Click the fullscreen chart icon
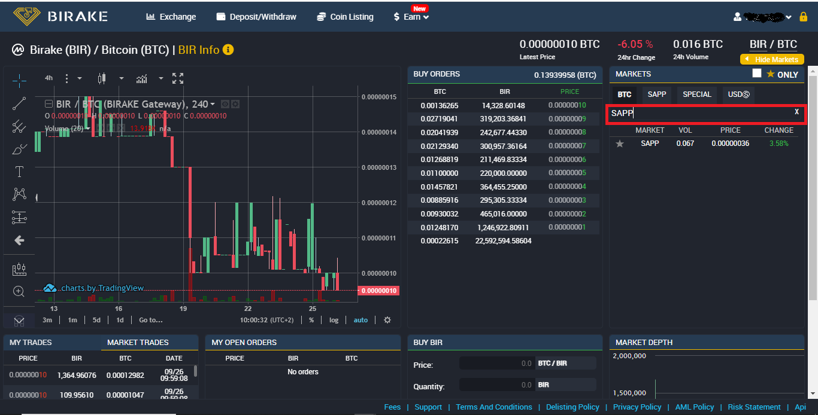Image resolution: width=818 pixels, height=415 pixels. coord(178,78)
